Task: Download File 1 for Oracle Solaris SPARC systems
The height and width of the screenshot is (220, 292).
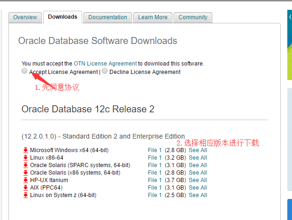Action: tap(155, 165)
